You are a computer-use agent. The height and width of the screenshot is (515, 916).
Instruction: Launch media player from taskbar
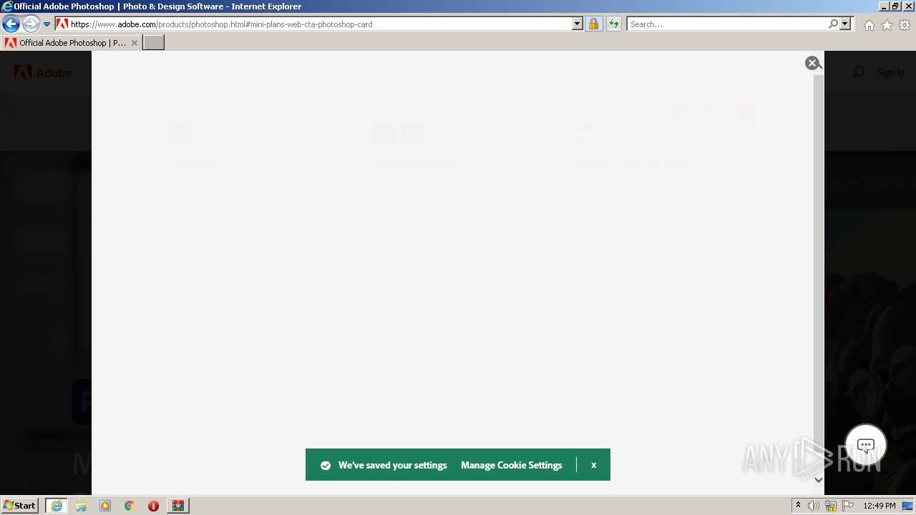[x=105, y=506]
